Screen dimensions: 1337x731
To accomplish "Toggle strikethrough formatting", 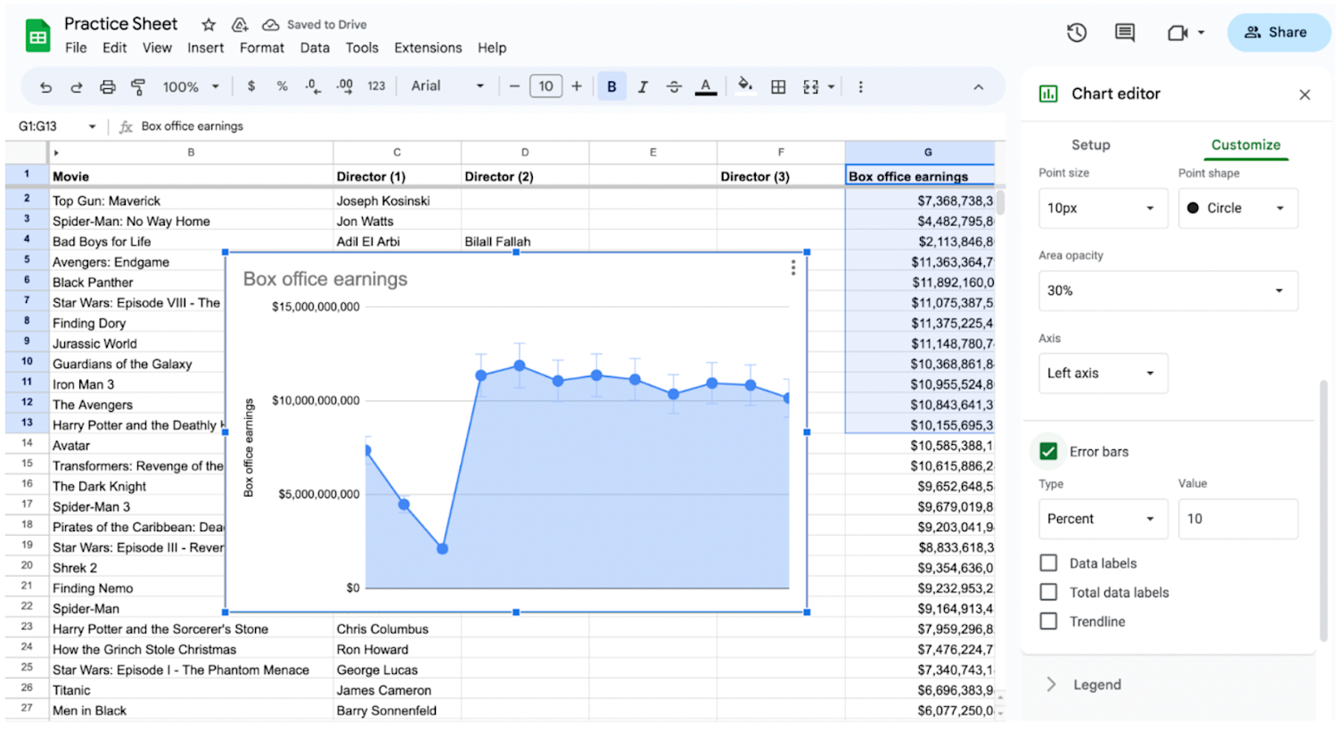I will 674,86.
